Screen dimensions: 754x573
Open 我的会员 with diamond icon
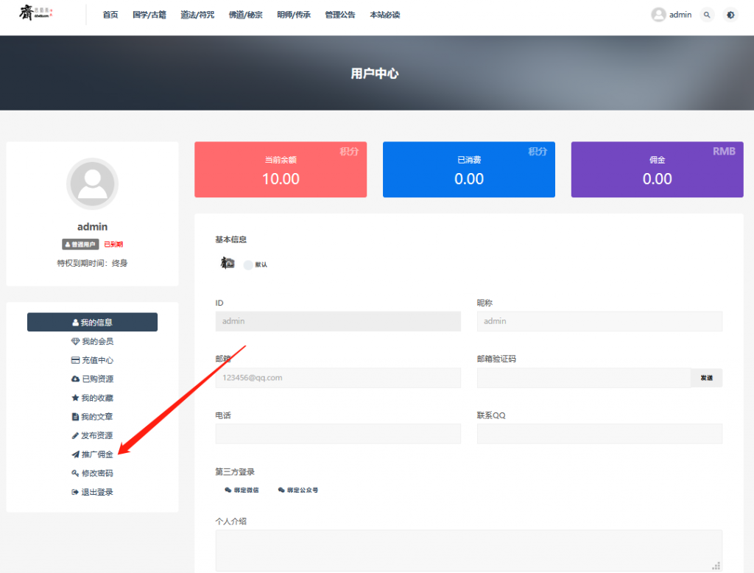tap(92, 342)
